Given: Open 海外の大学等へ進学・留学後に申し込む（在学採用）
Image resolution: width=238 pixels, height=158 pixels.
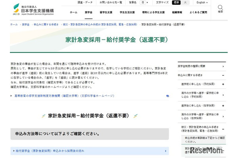Looking at the screenshot, I should coord(200,116).
